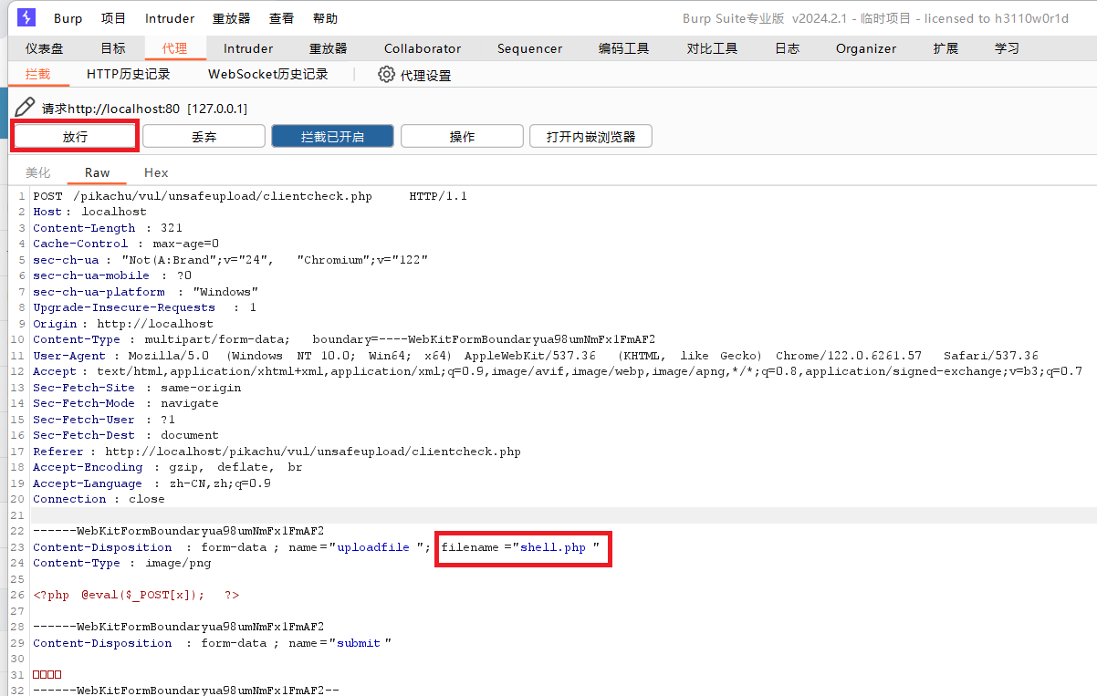1097x696 pixels.
Task: Click the pencil icon beside the request URL
Action: click(25, 108)
